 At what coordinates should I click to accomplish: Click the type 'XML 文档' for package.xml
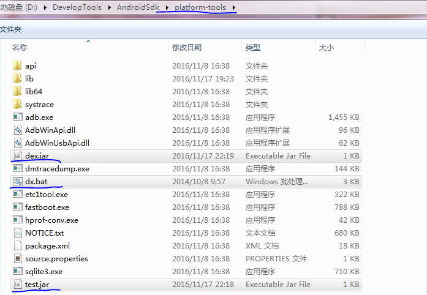coord(262,246)
